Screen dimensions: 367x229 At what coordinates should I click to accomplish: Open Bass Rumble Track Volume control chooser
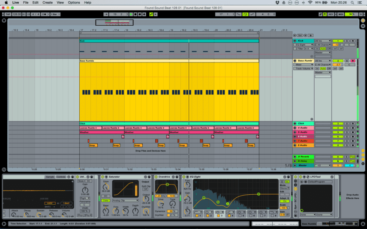pyautogui.click(x=303, y=68)
